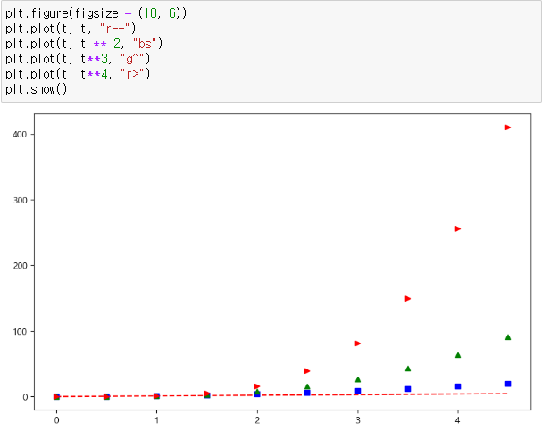542x431 pixels.
Task: Click the y-axis tick label 300
Action: click(x=20, y=200)
